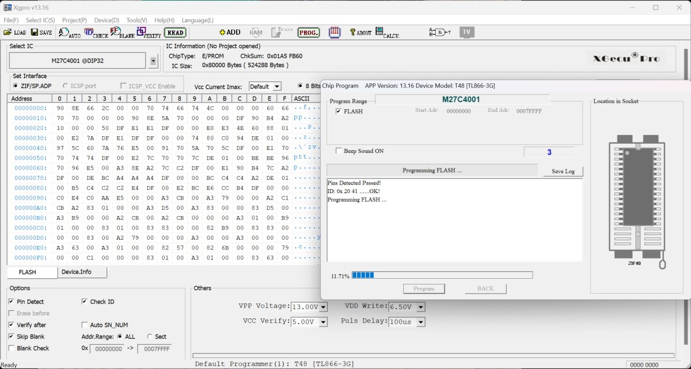Image resolution: width=691 pixels, height=369 pixels.
Task: Click the 0007FFFF end address field in Options
Action: [x=154, y=349]
